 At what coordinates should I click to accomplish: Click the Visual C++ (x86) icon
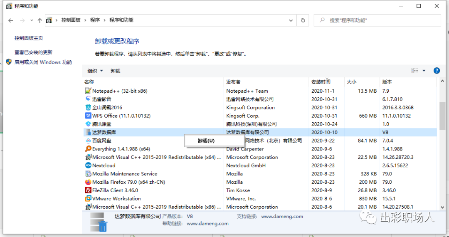click(x=88, y=207)
